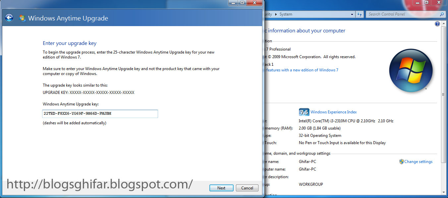Image resolution: width=448 pixels, height=198 pixels.
Task: Click the Ghifar-PC full computer name text
Action: click(307, 169)
